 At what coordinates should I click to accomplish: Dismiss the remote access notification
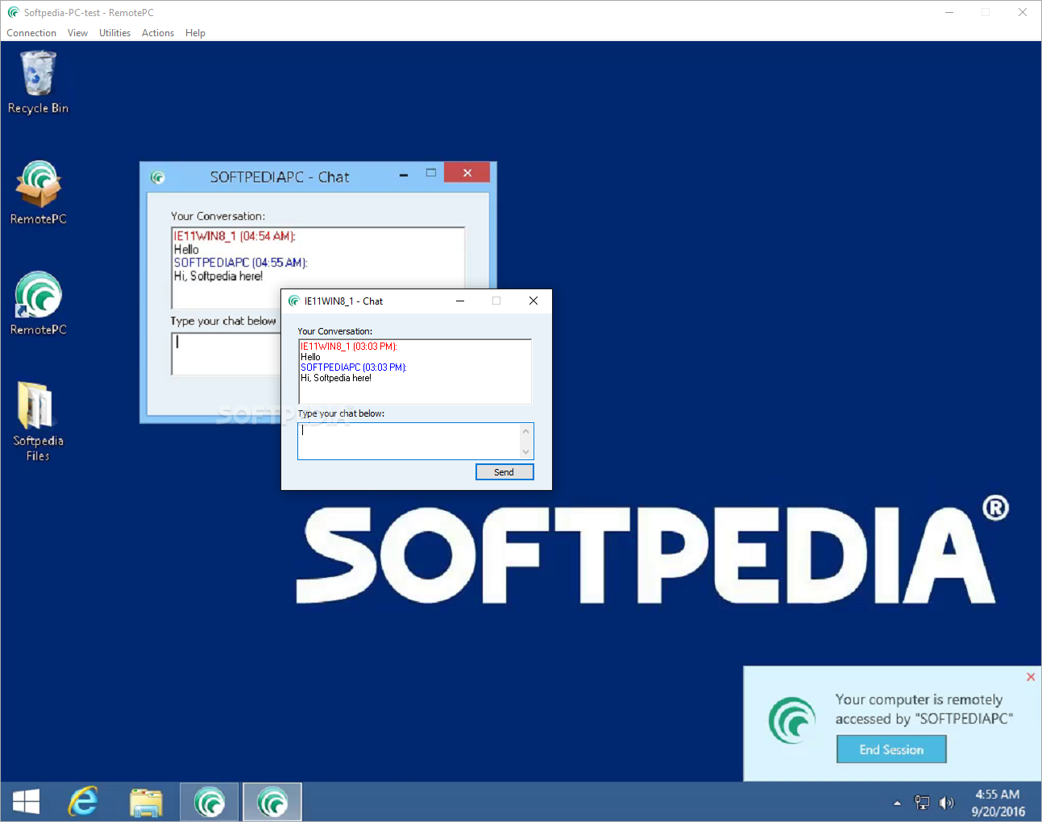click(x=1031, y=677)
